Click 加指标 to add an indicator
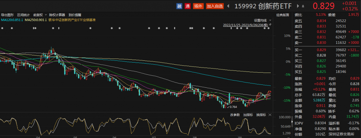 point(248,115)
